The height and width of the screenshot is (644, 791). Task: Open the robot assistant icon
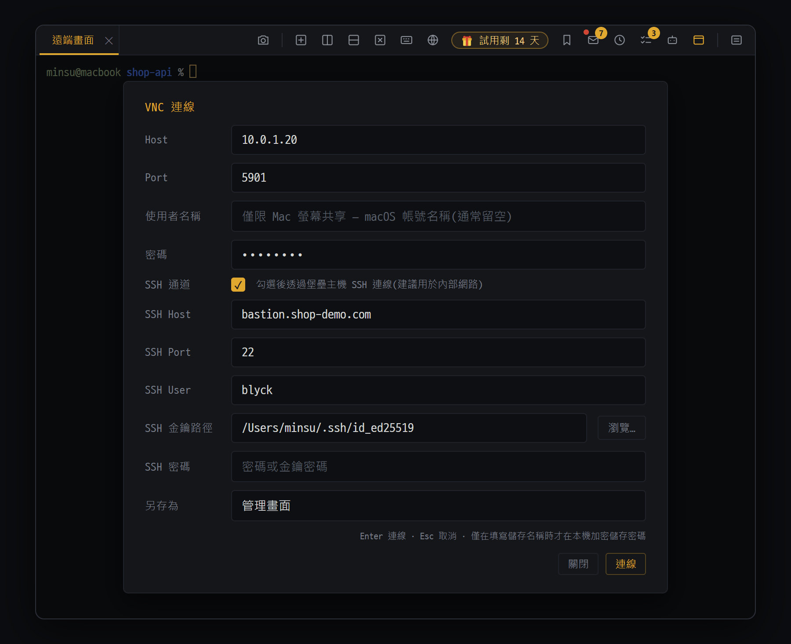point(672,40)
